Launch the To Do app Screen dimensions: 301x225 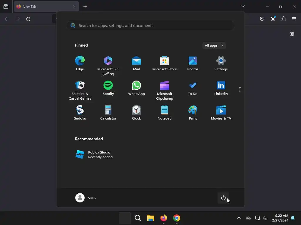[x=193, y=88]
